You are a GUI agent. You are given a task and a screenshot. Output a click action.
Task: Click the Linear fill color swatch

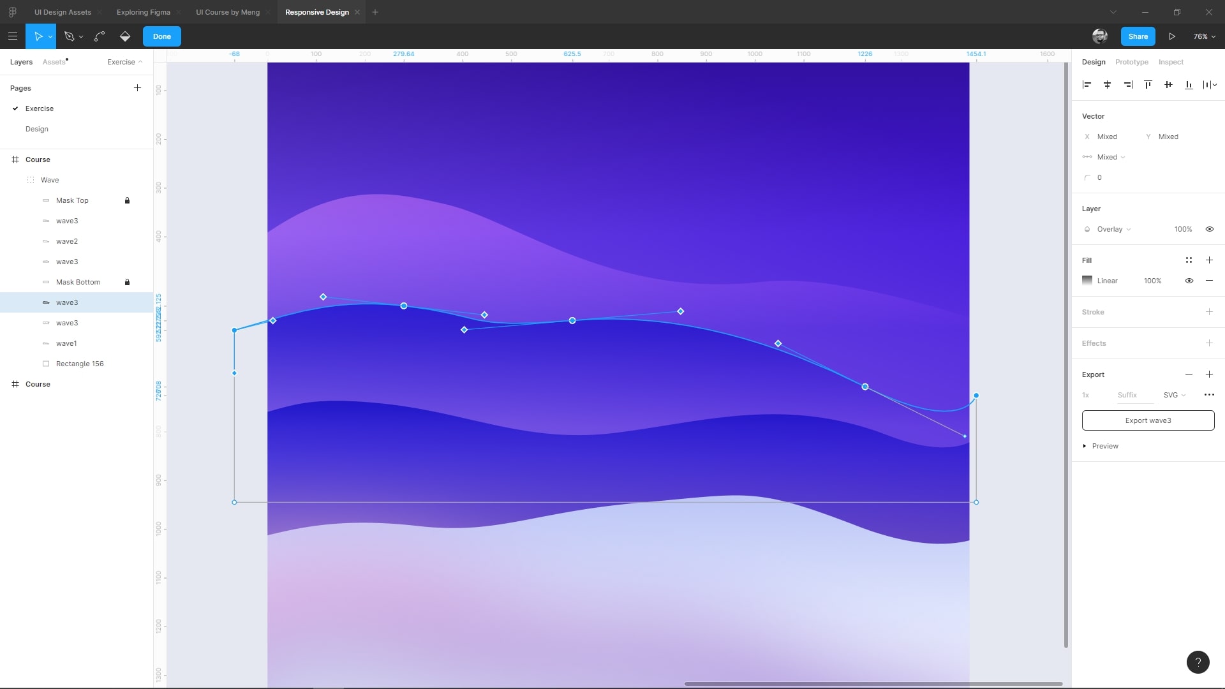tap(1088, 280)
